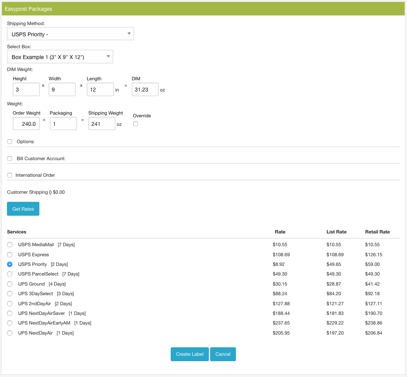Select the UPS NextDayAir radio button
Viewport: 407px width, 377px height.
[10, 333]
